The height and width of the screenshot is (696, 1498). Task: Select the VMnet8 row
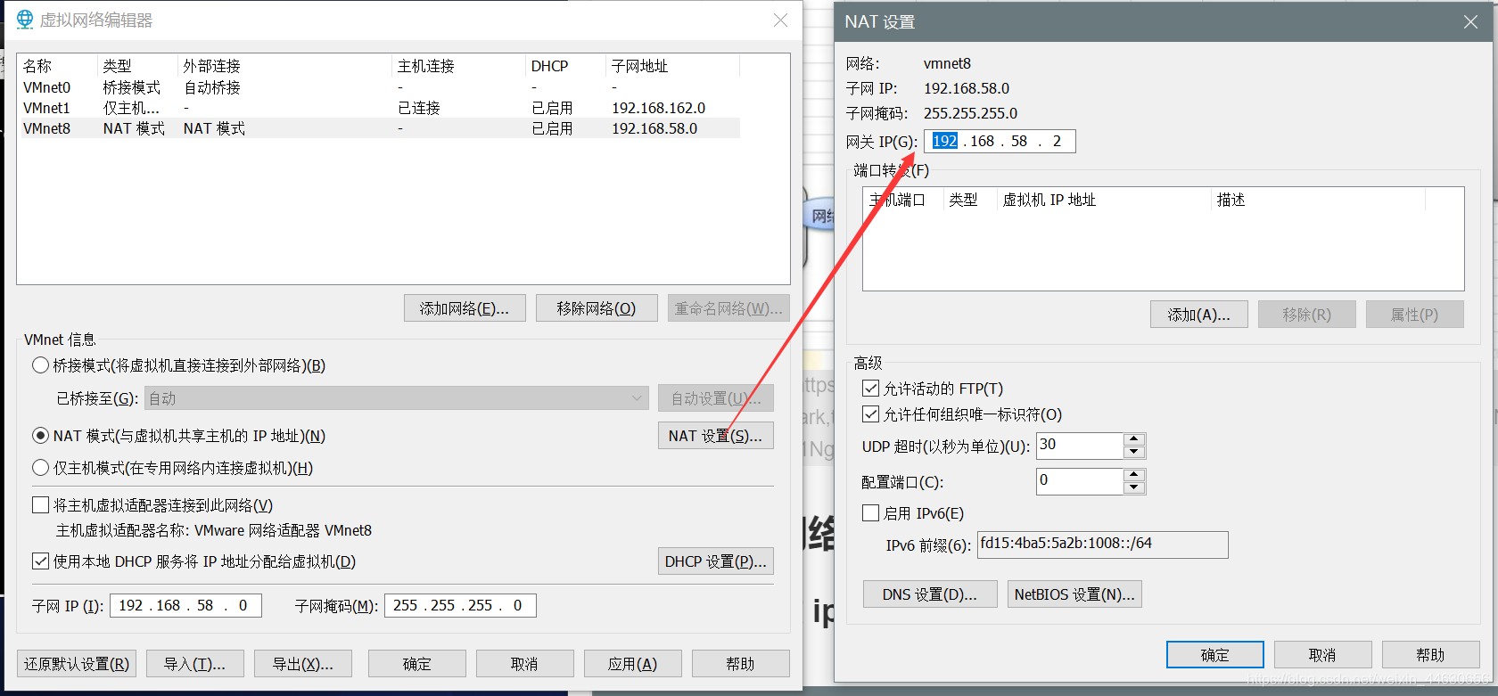pos(379,128)
